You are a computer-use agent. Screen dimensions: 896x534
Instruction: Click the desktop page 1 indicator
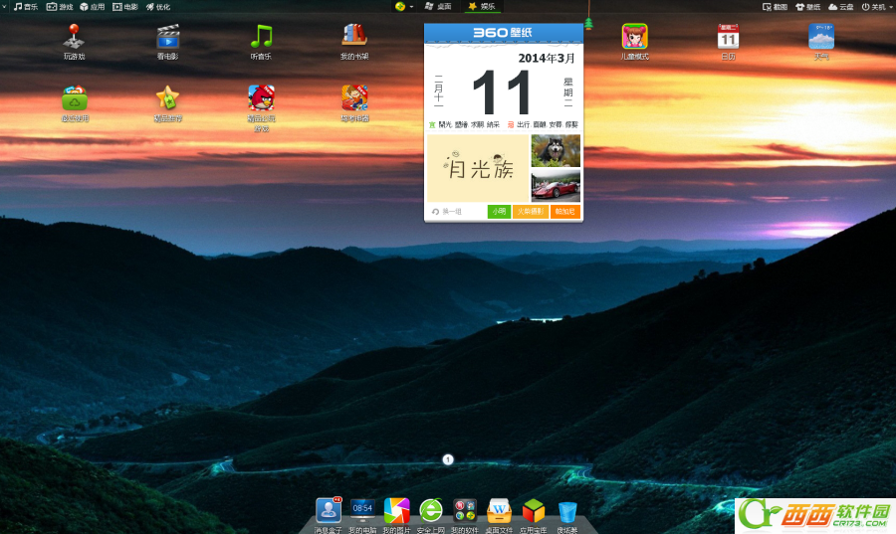(x=448, y=459)
